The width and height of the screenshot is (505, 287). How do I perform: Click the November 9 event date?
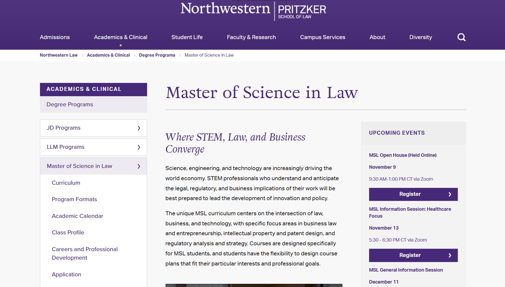pos(382,167)
